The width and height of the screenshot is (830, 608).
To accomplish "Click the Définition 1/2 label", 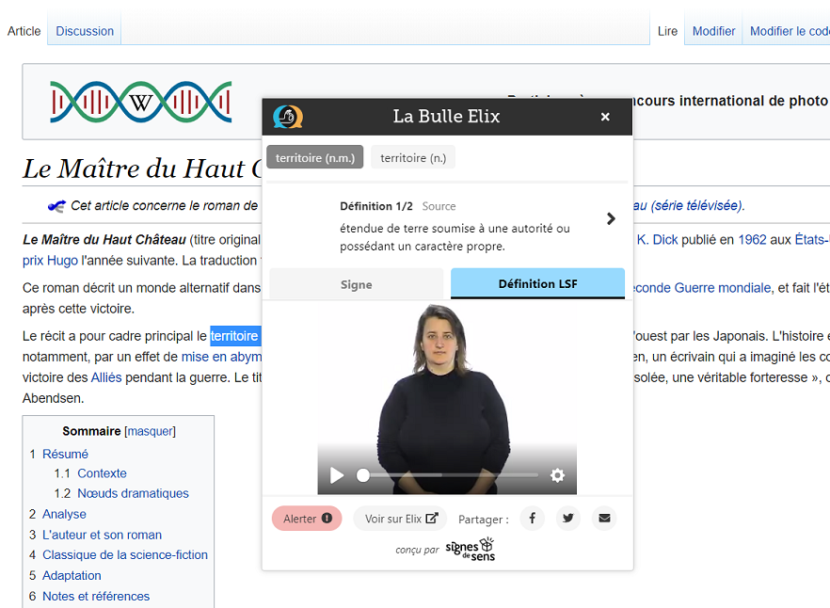I will (x=376, y=206).
